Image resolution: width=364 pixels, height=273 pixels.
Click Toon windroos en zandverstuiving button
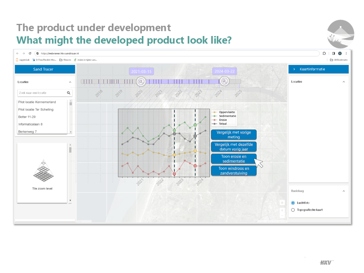tap(234, 171)
